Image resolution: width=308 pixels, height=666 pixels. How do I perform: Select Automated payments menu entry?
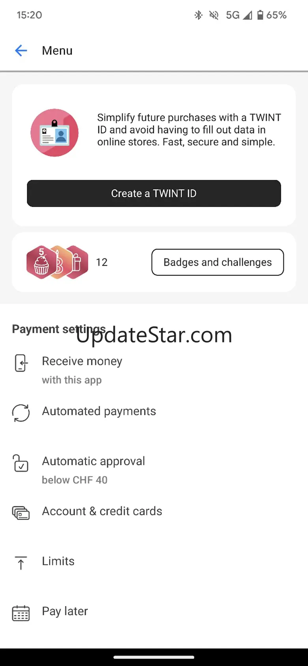tap(99, 412)
